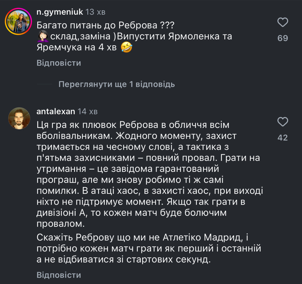Click the text "Випустити Ярмоленка та"
The height and width of the screenshot is (284, 302).
point(174,36)
